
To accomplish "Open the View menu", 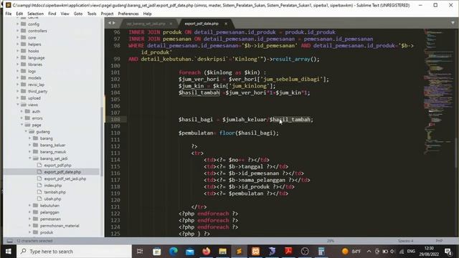I will click(65, 14).
